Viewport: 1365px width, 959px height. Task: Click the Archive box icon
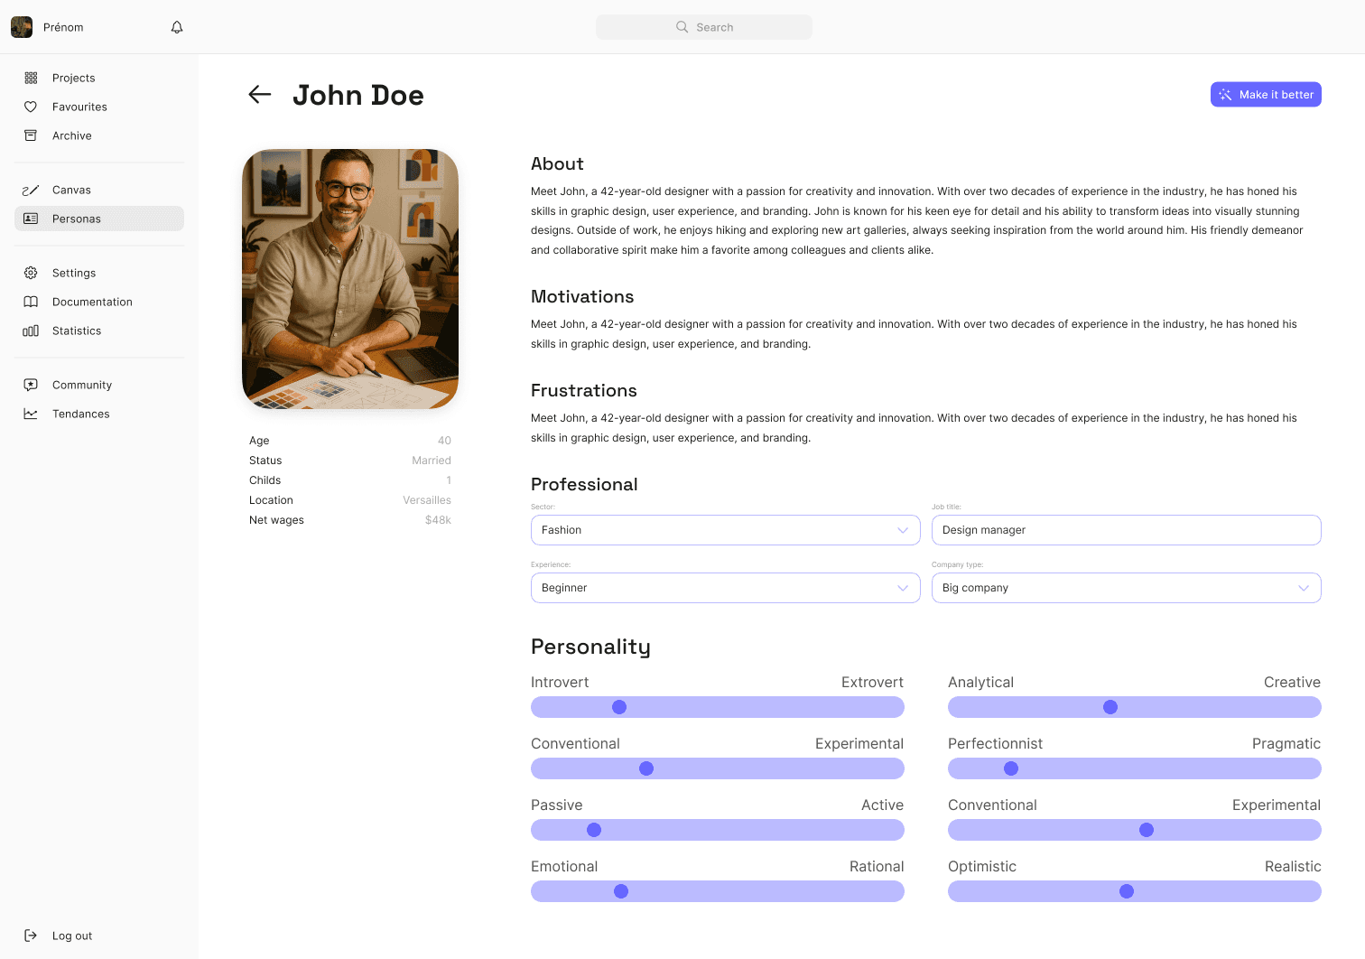click(x=31, y=135)
